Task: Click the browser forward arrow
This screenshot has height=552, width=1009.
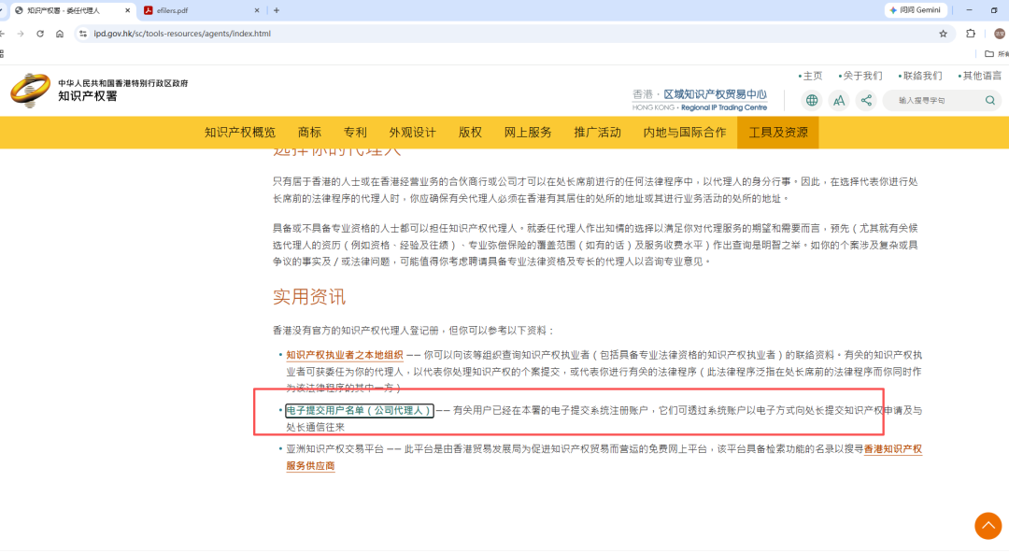Action: 21,34
